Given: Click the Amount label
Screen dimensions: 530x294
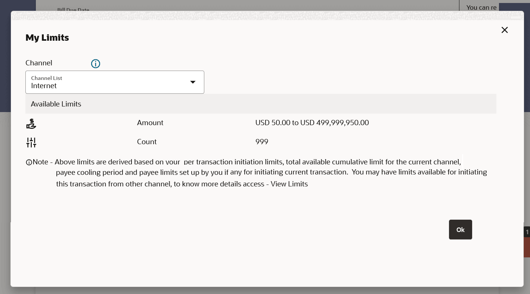Looking at the screenshot, I should pos(150,123).
